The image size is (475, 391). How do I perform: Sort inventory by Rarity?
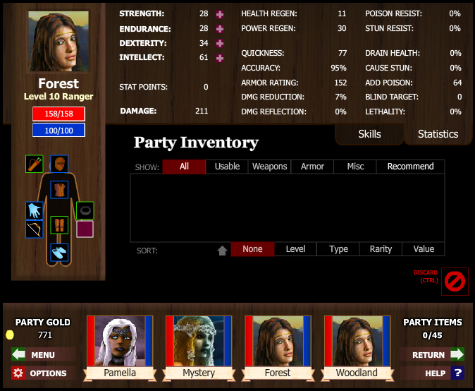[381, 249]
